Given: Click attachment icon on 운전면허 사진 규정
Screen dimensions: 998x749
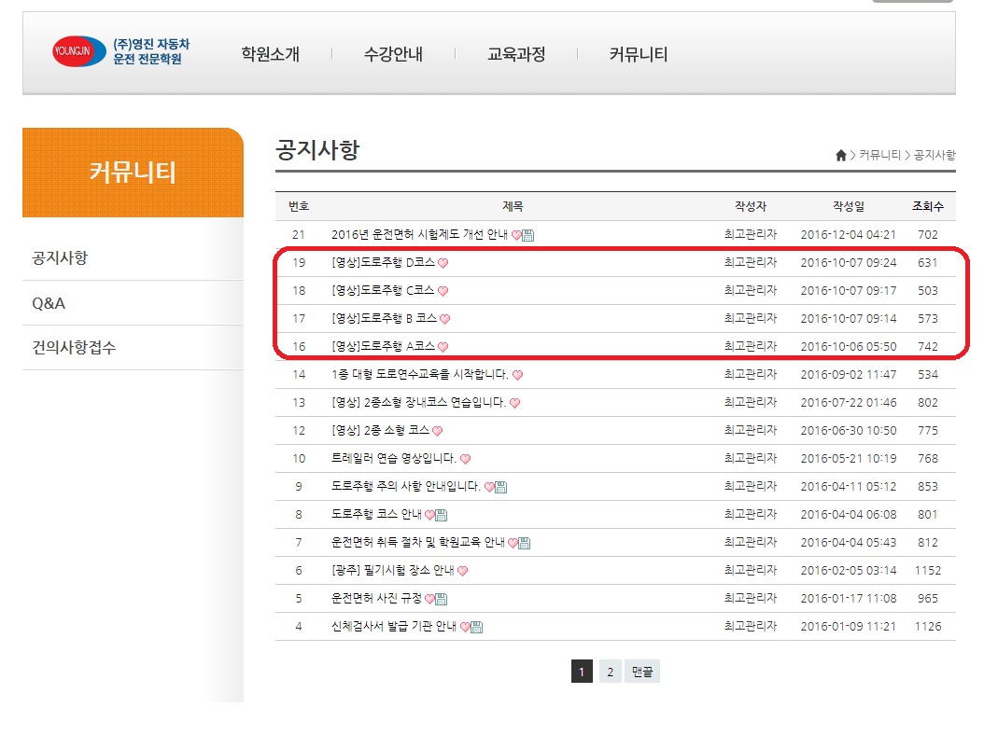Looking at the screenshot, I should click(x=442, y=599).
